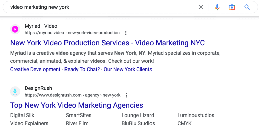Click the Myriad pink play favicon
This screenshot has height=138, width=259.
click(x=15, y=29)
